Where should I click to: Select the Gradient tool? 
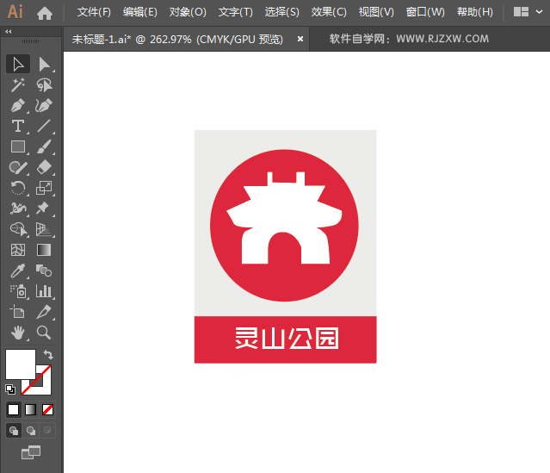tap(44, 250)
